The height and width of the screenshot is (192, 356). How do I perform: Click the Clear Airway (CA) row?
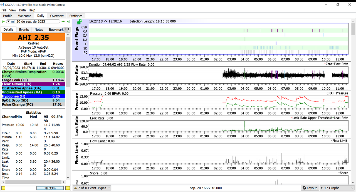33,84
